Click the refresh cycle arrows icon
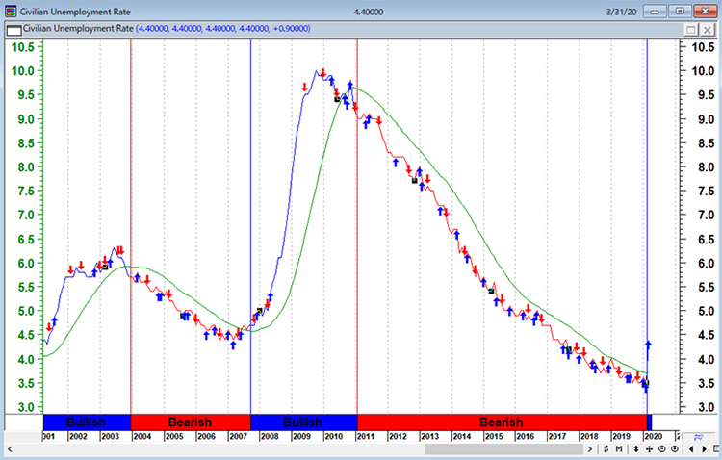722x460 pixels. click(606, 449)
